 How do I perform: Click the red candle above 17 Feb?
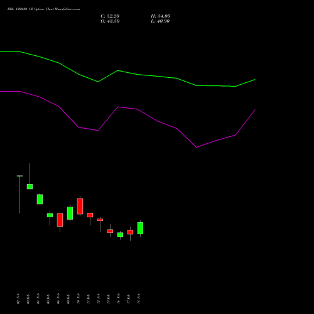point(130,232)
